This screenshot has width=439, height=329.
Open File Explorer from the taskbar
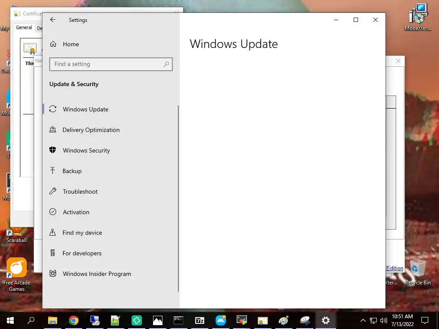[x=52, y=320]
